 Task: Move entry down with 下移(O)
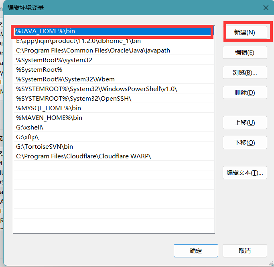[245, 143]
